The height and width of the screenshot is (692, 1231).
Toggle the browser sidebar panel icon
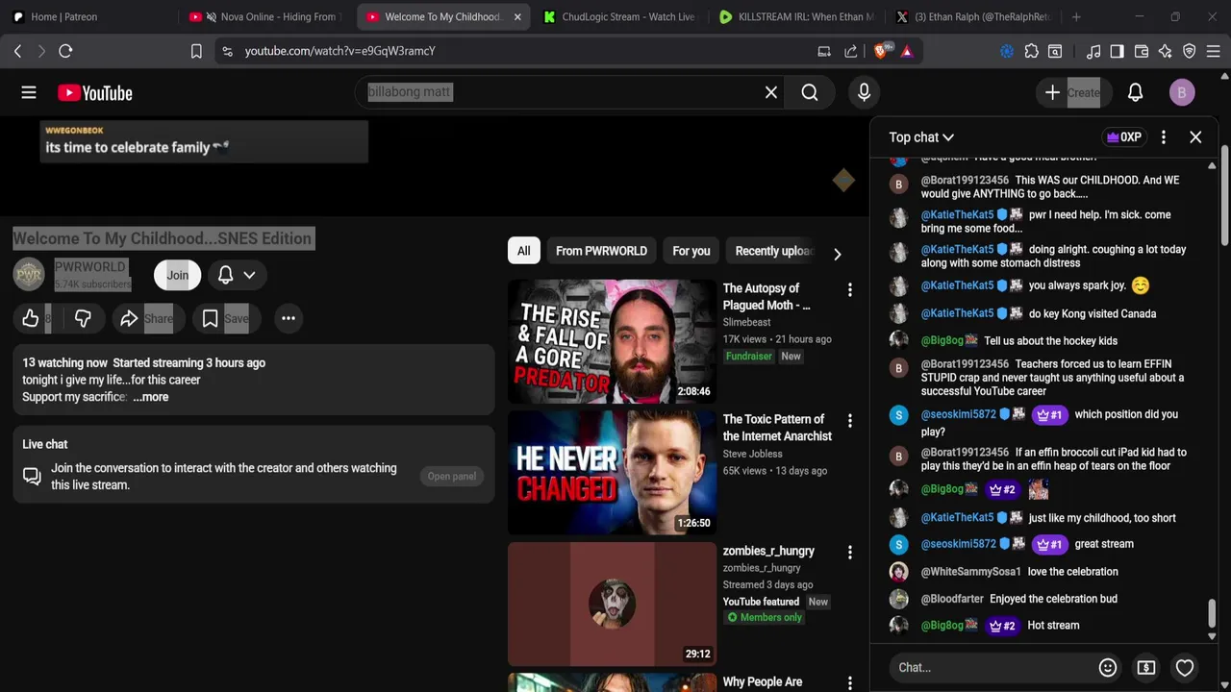click(x=1117, y=51)
